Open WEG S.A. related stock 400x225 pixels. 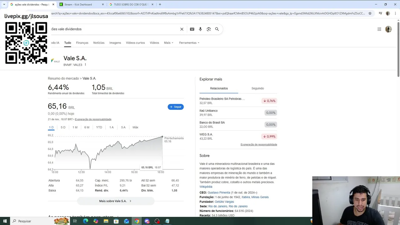click(x=238, y=136)
